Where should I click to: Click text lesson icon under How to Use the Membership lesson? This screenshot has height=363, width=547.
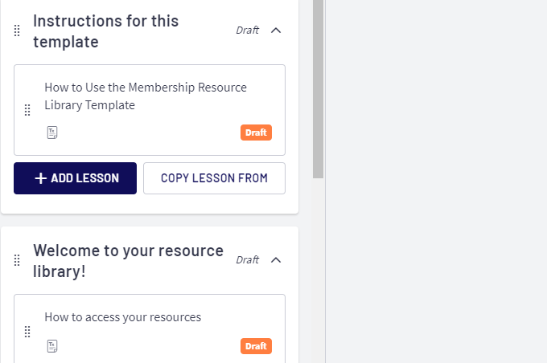(52, 133)
